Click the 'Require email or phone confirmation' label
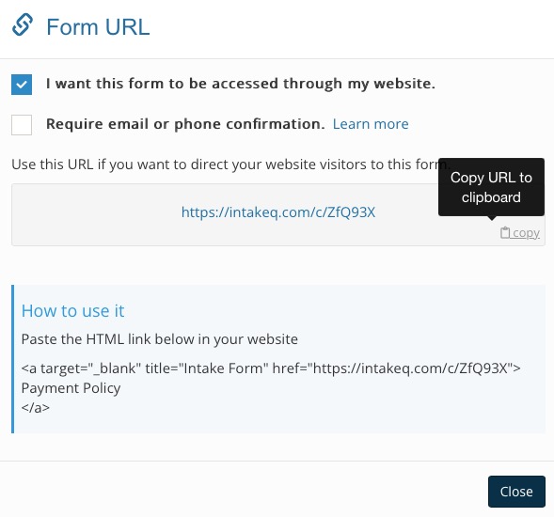The image size is (554, 517). click(185, 124)
